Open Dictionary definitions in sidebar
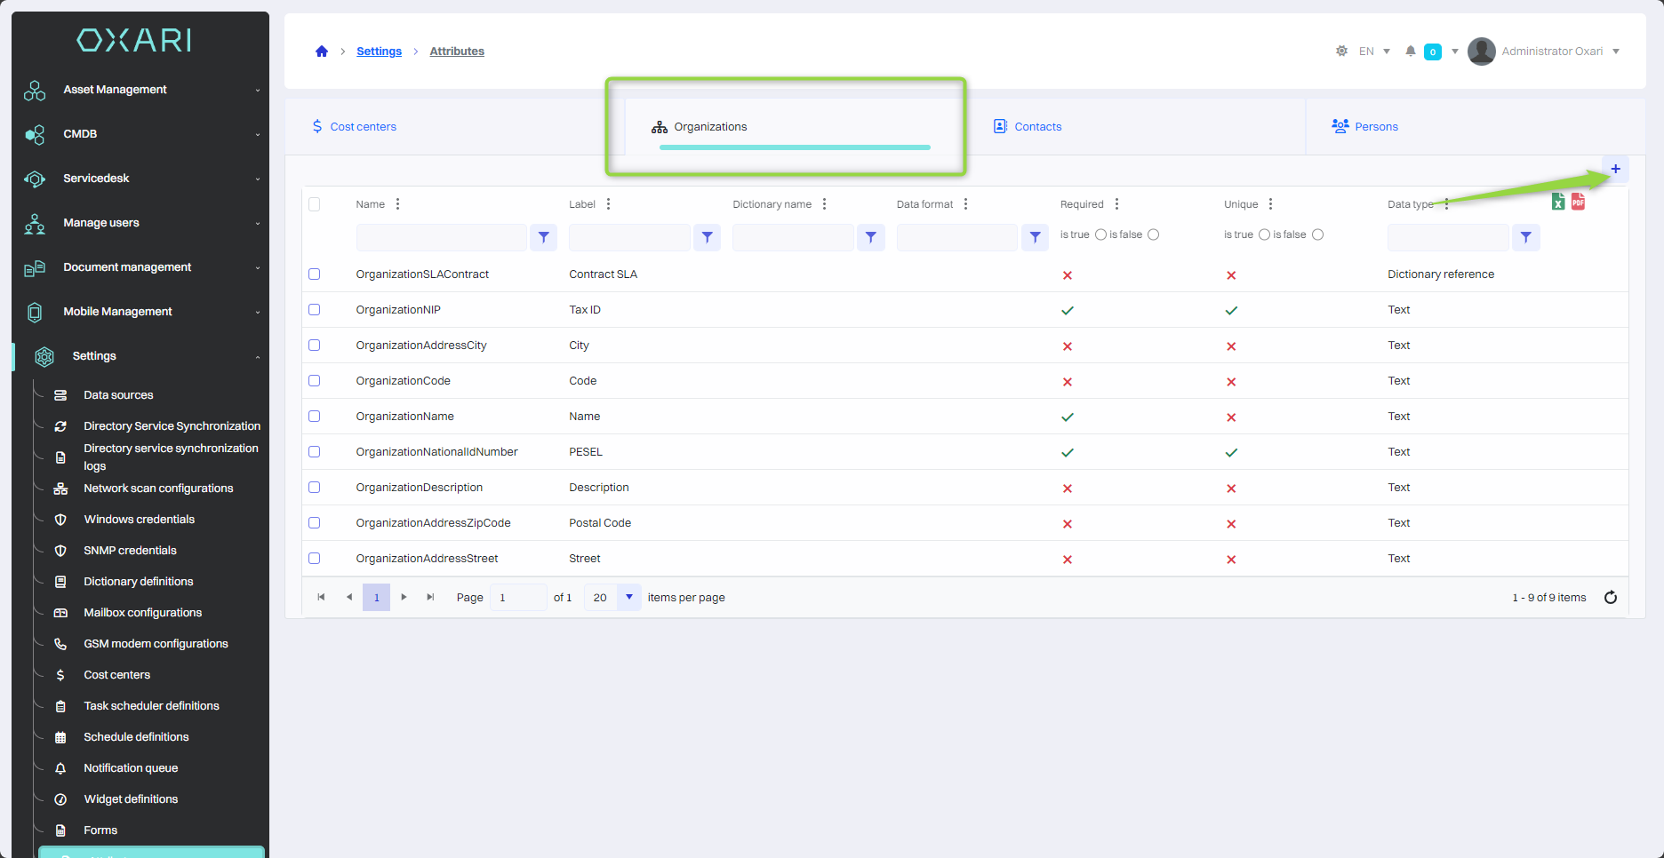The image size is (1664, 858). click(138, 582)
